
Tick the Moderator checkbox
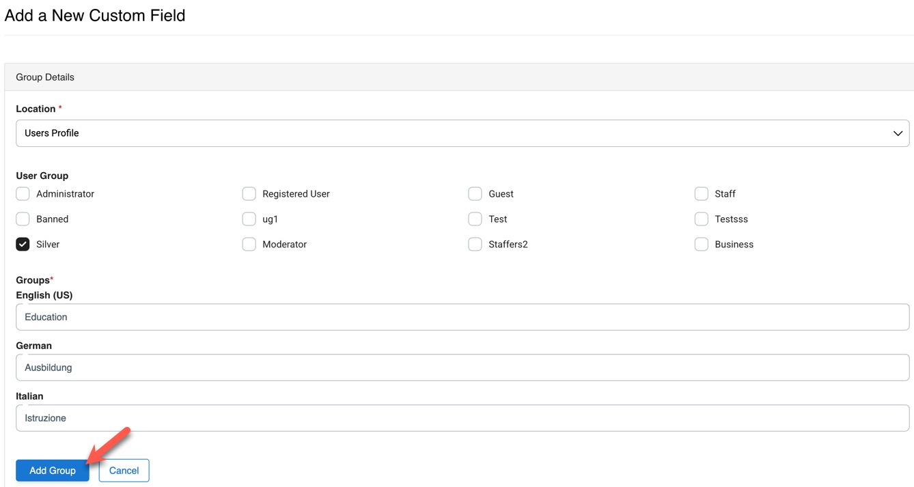tap(249, 245)
